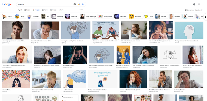The height and width of the screenshot is (101, 207).
Task: Open the "Feeling Anxious? Try This - Westbrook" image
Action: (76, 30)
